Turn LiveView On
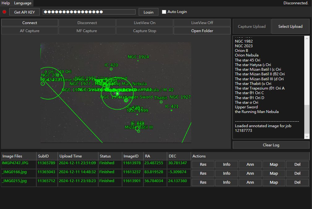 145,23
